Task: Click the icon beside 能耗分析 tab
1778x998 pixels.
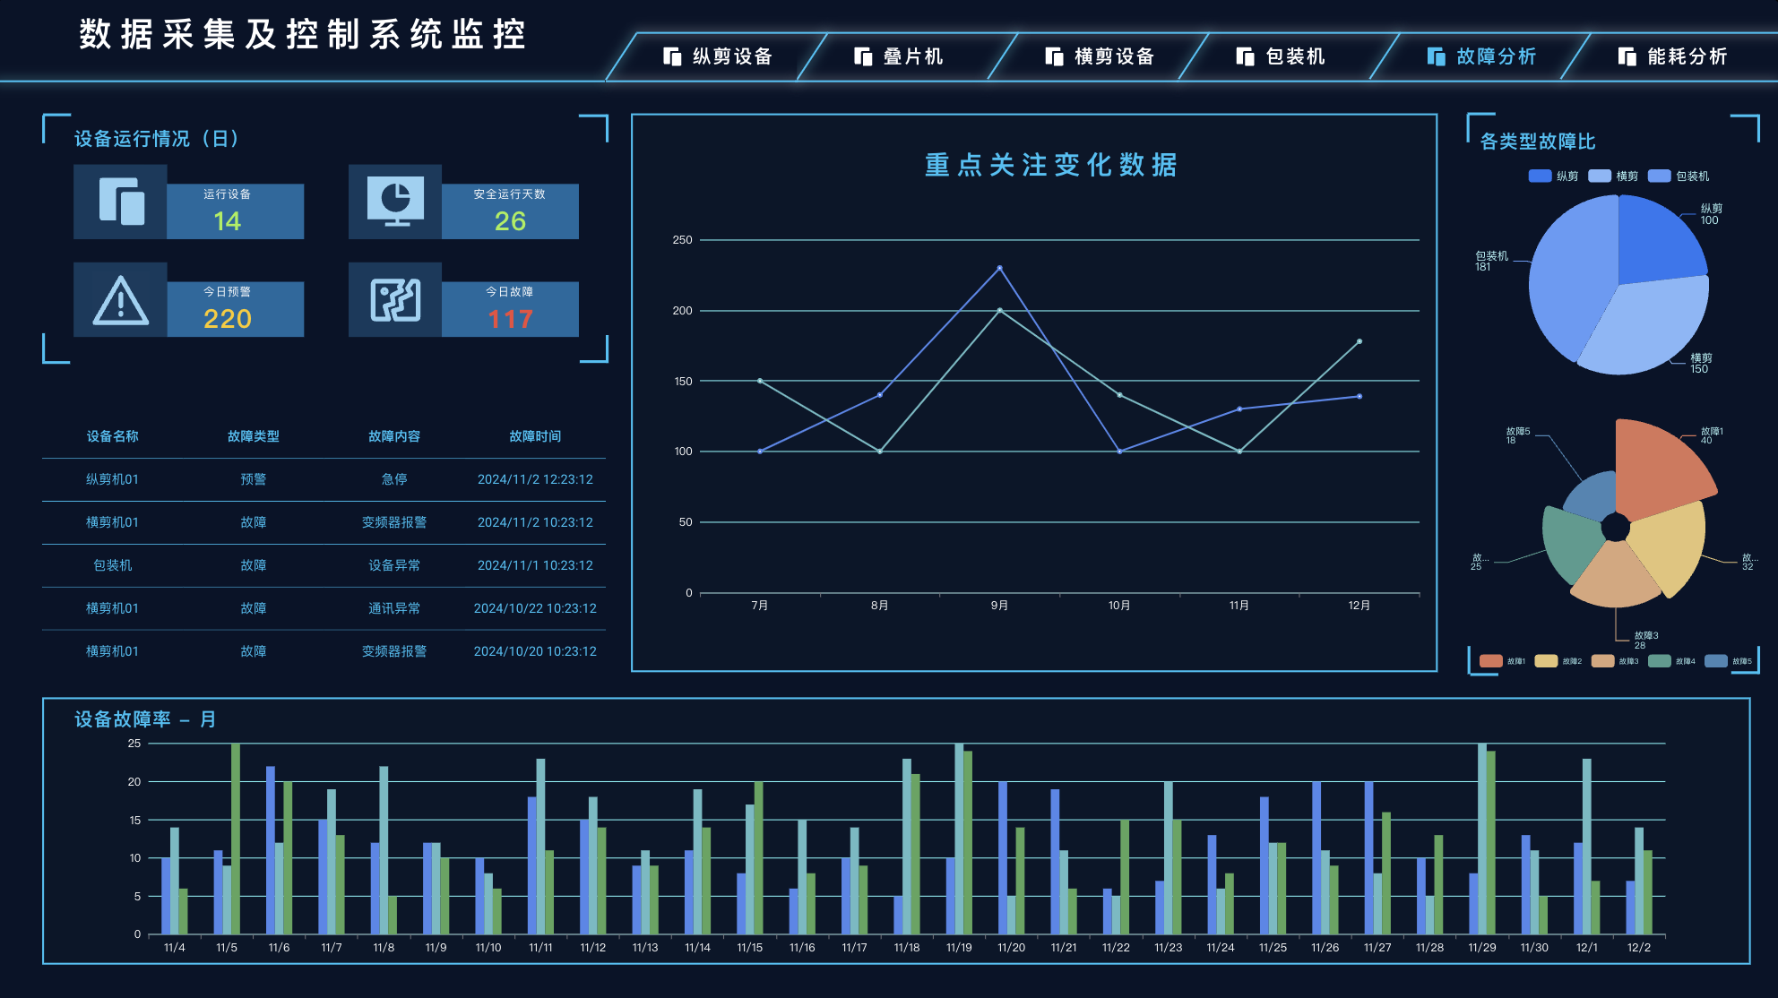Action: coord(1627,56)
